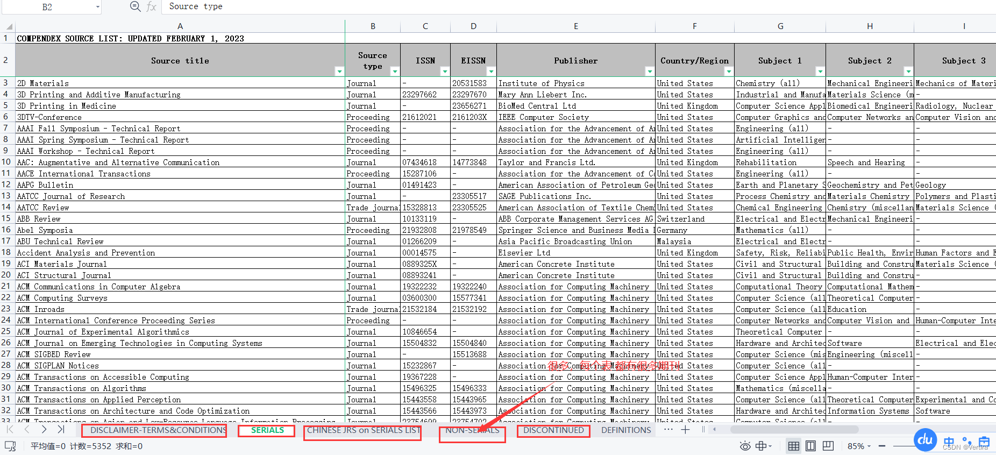Click 'Elsevier Ltd' publisher cell
Screen dimensions: 996x455
coord(576,252)
